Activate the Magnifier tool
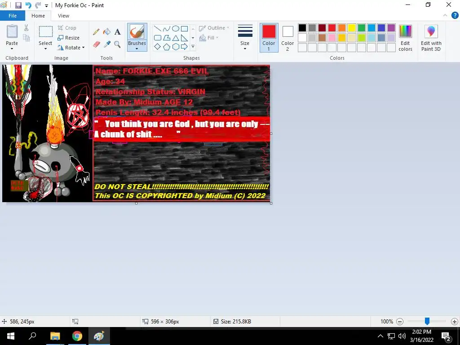This screenshot has height=345, width=460. (117, 44)
